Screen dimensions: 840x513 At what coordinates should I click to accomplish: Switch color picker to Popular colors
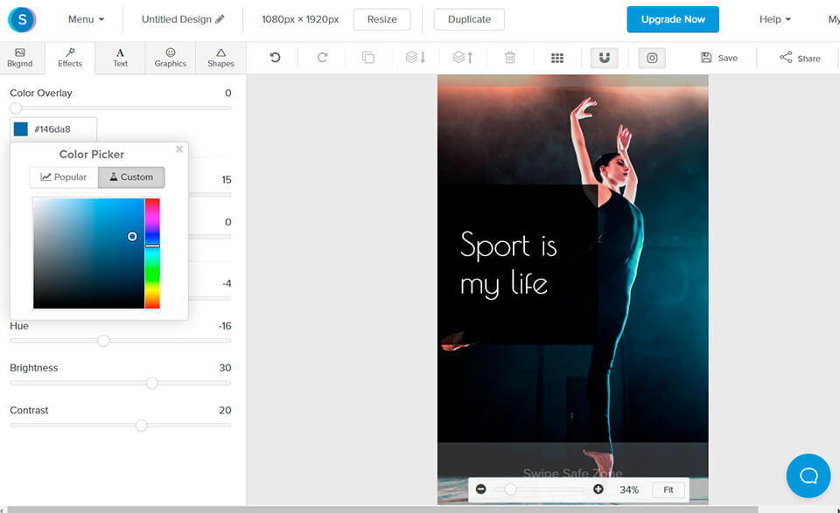[63, 177]
